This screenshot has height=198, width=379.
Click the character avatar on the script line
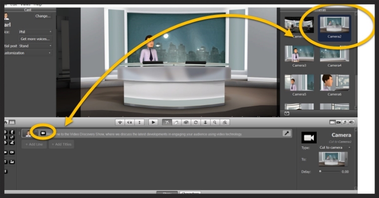[28, 133]
